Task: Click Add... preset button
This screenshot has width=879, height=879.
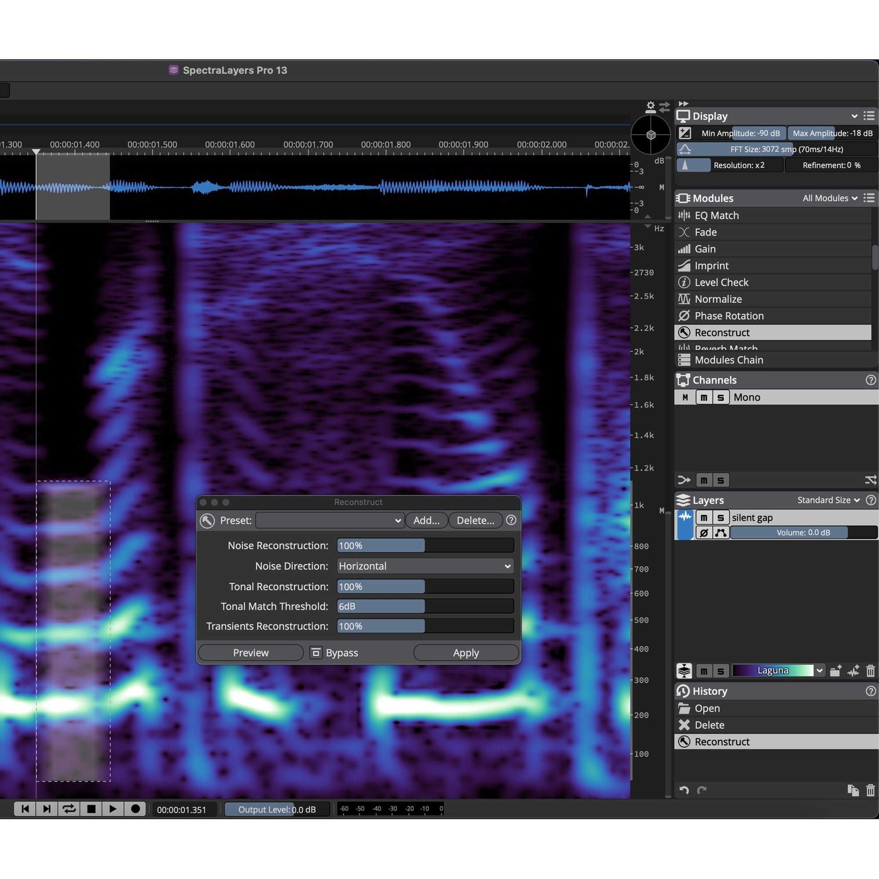Action: point(426,520)
